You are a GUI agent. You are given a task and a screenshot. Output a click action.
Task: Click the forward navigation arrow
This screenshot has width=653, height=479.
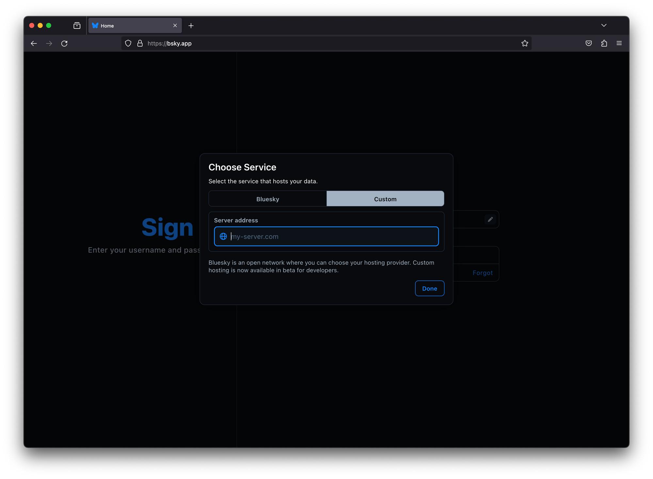click(x=49, y=43)
